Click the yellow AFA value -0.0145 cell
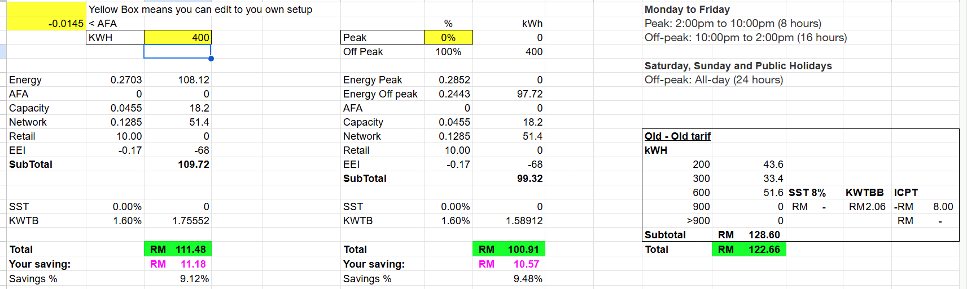Screen dimensions: 967x289 (46, 24)
